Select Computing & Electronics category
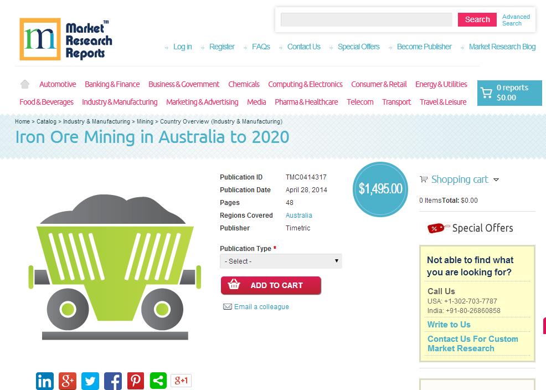 305,84
